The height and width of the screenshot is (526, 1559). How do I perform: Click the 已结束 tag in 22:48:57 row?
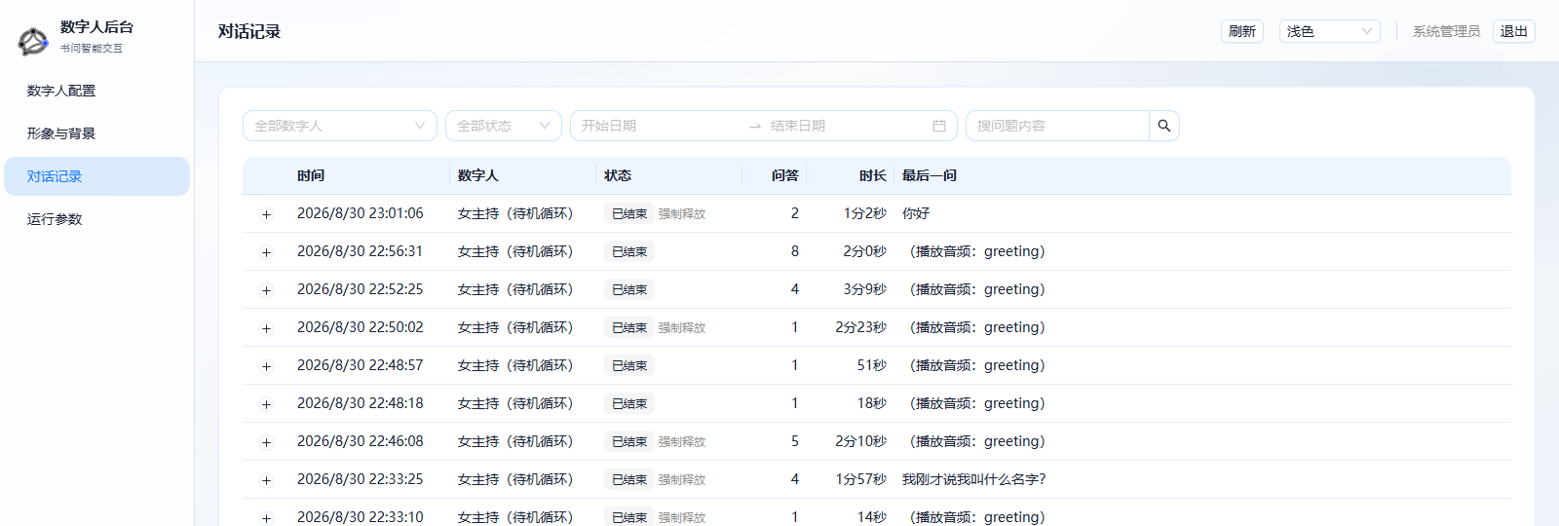629,366
